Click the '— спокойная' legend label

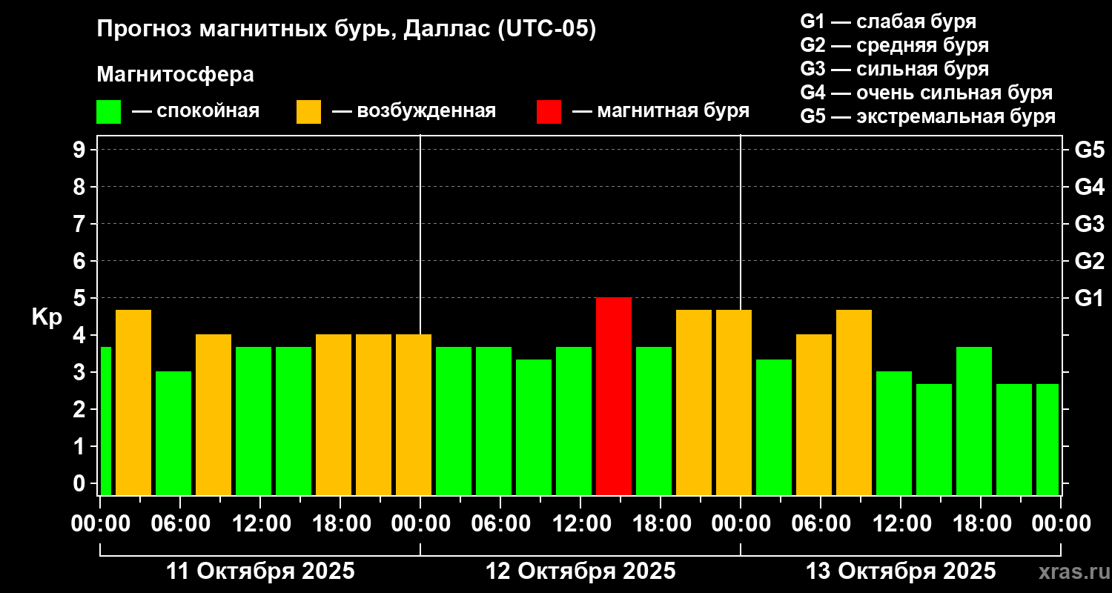click(x=196, y=111)
